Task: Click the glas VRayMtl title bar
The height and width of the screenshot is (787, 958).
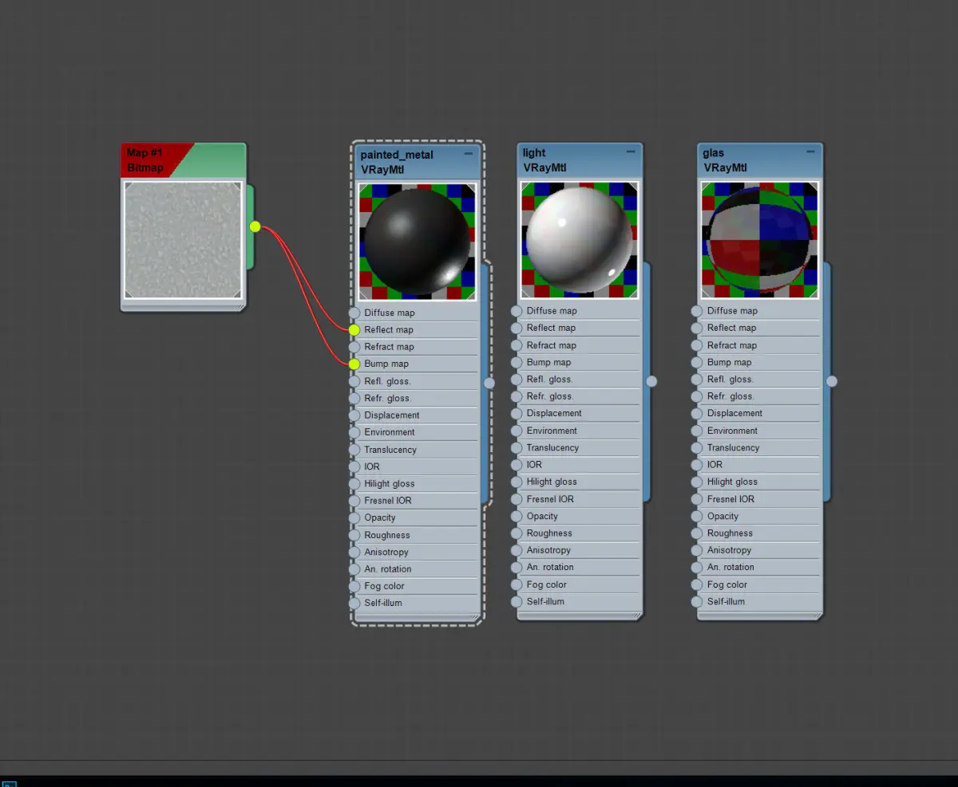Action: [x=760, y=160]
